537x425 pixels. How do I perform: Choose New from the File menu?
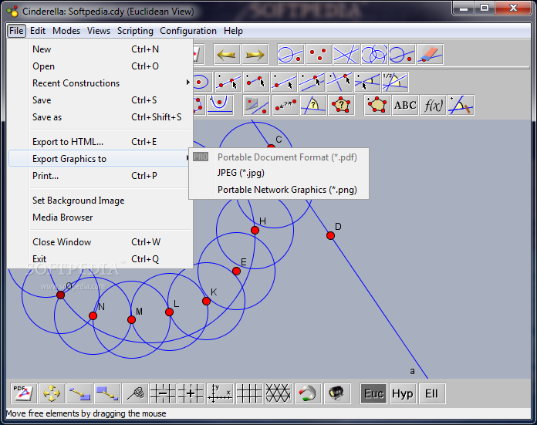(x=100, y=49)
